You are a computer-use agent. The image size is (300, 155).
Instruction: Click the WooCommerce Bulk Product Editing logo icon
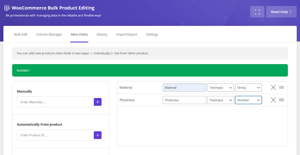[x=7, y=8]
